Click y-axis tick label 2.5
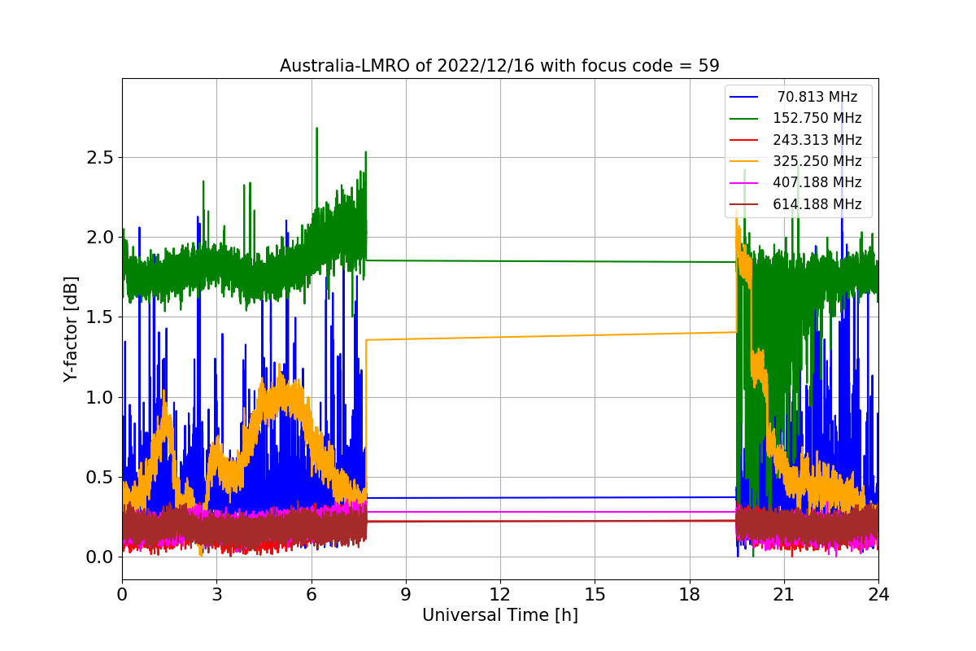976x651 pixels. (100, 158)
